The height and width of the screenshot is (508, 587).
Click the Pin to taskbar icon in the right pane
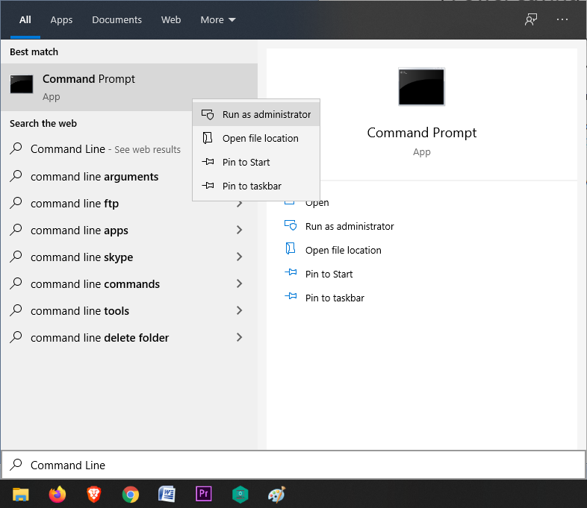point(291,296)
